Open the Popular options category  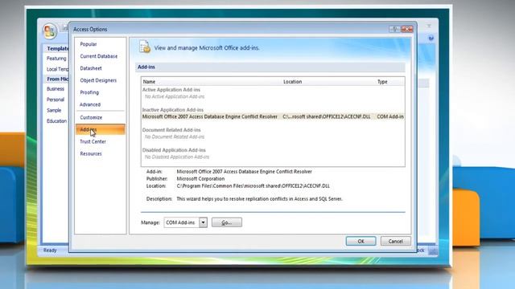[x=89, y=44]
